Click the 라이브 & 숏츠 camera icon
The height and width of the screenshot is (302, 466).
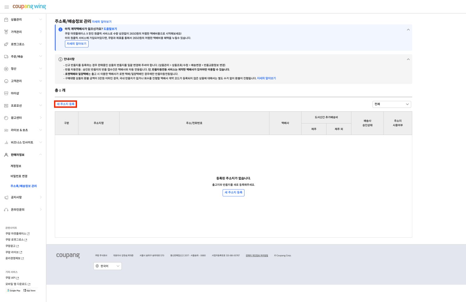click(6, 130)
